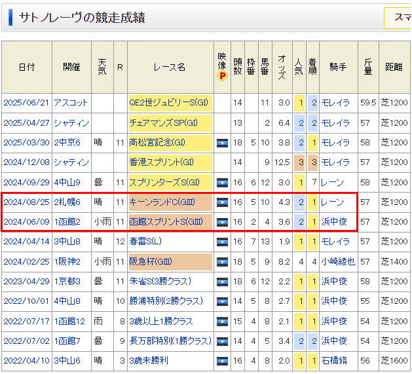This screenshot has width=412, height=374.
Task: Open the 香港スプリント(GI) race link
Action: click(x=161, y=162)
